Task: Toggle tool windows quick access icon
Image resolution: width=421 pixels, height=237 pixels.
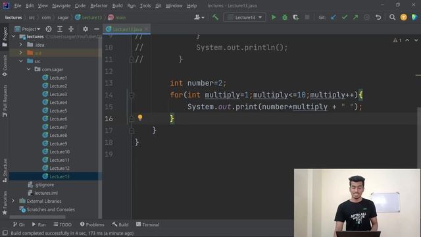Action: (x=5, y=233)
